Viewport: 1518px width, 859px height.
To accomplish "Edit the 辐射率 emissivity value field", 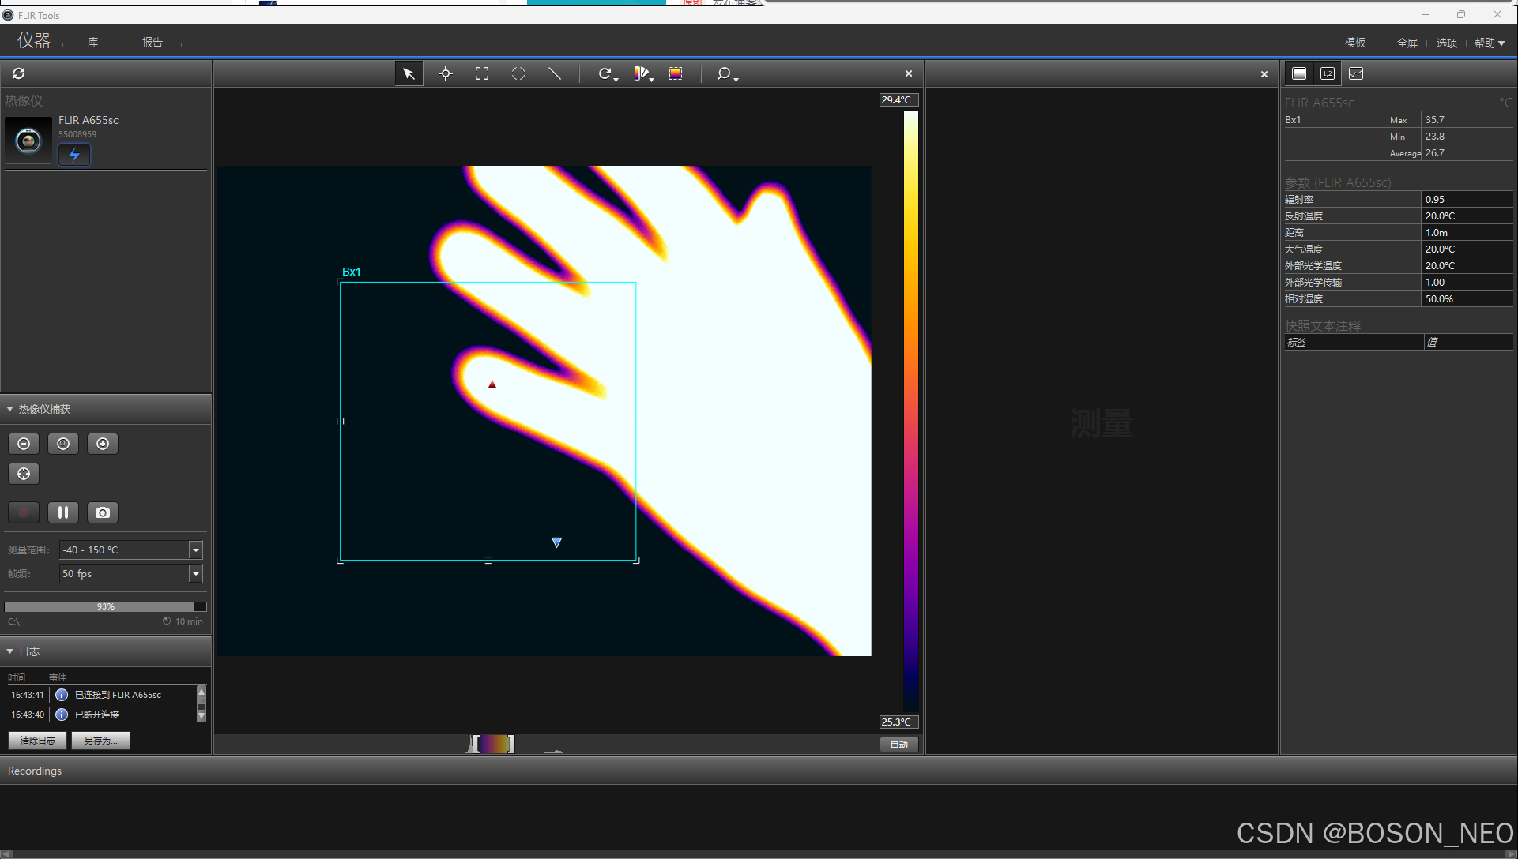I will 1466,199.
